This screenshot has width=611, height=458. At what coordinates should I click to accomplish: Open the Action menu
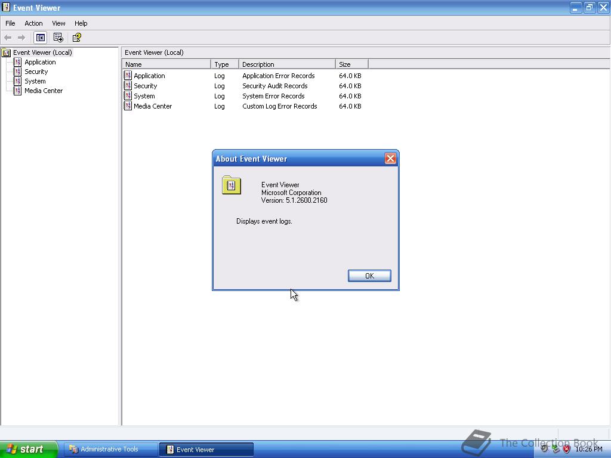coord(33,23)
